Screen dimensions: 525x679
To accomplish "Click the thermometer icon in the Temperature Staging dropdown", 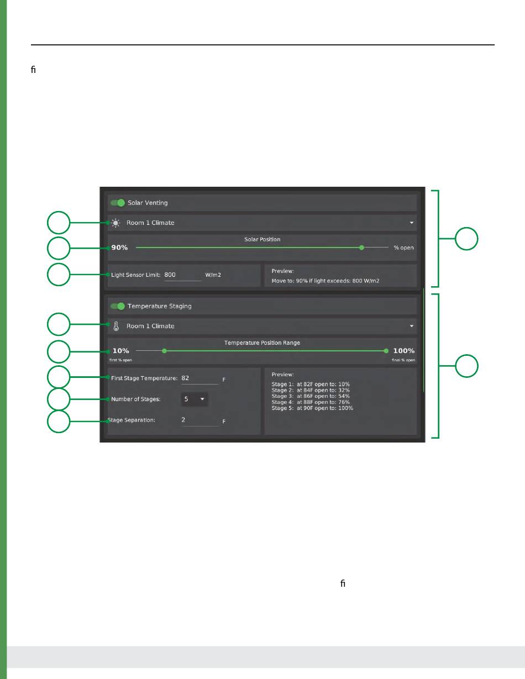I will (116, 326).
